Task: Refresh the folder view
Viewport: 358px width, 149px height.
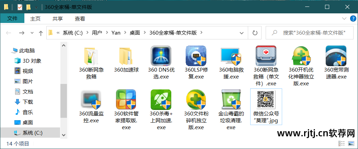Action: click(x=255, y=33)
